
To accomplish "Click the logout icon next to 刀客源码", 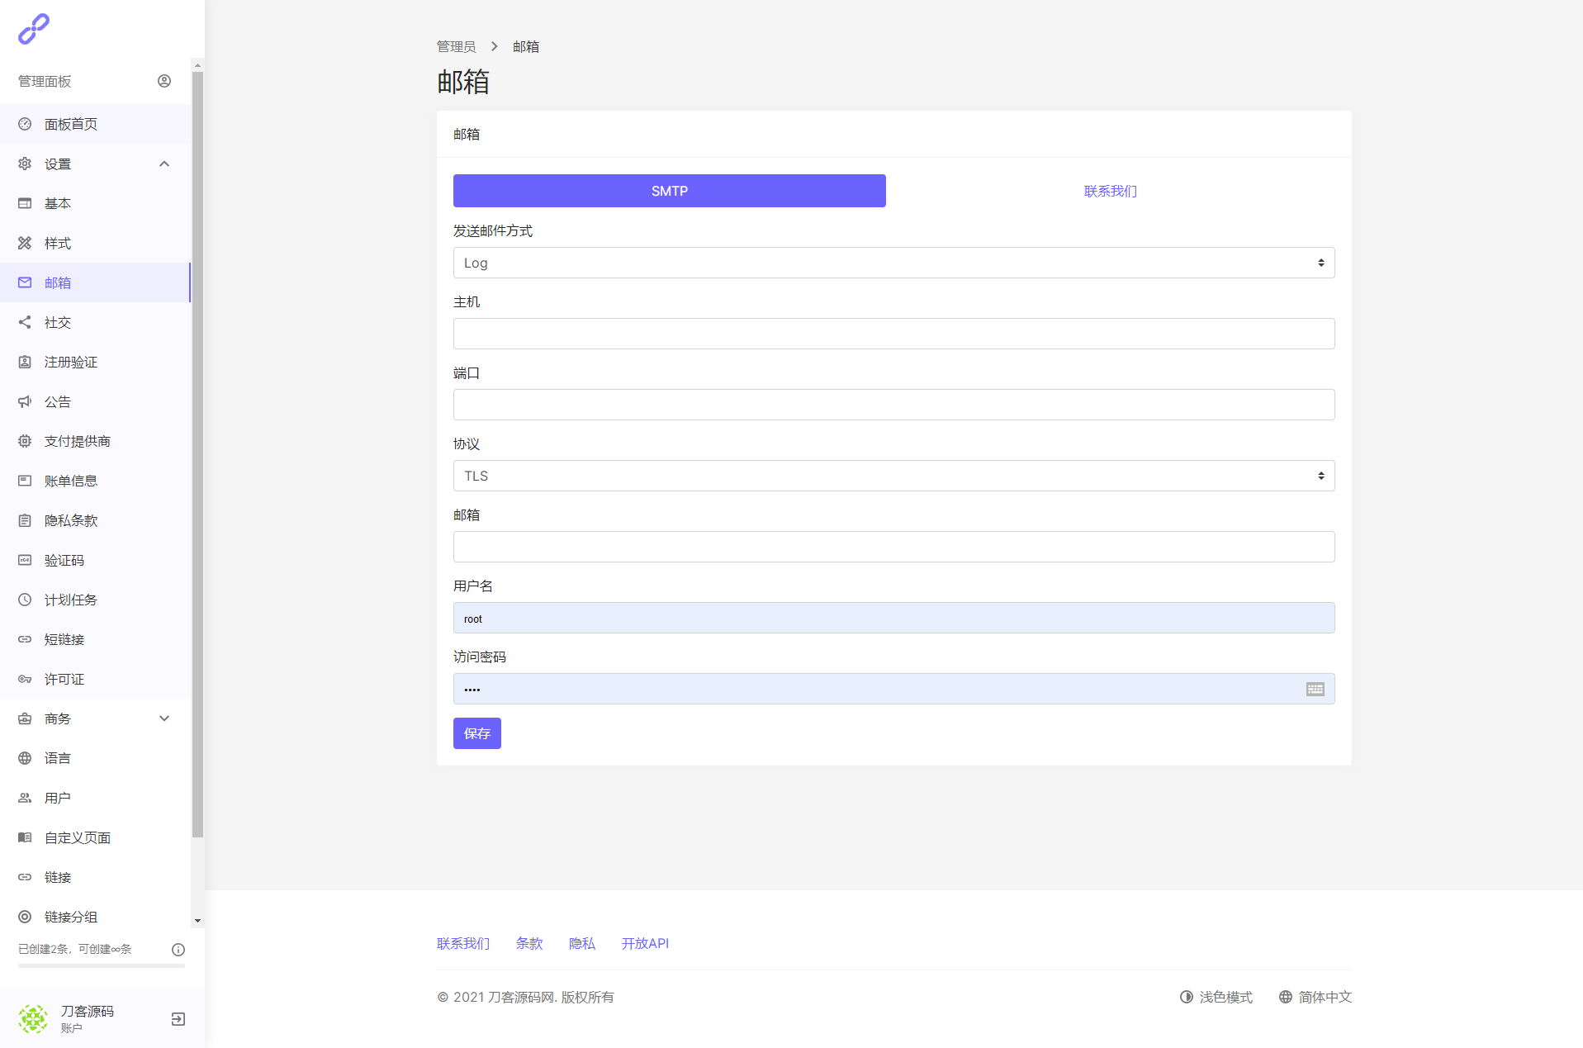I will click(178, 1019).
